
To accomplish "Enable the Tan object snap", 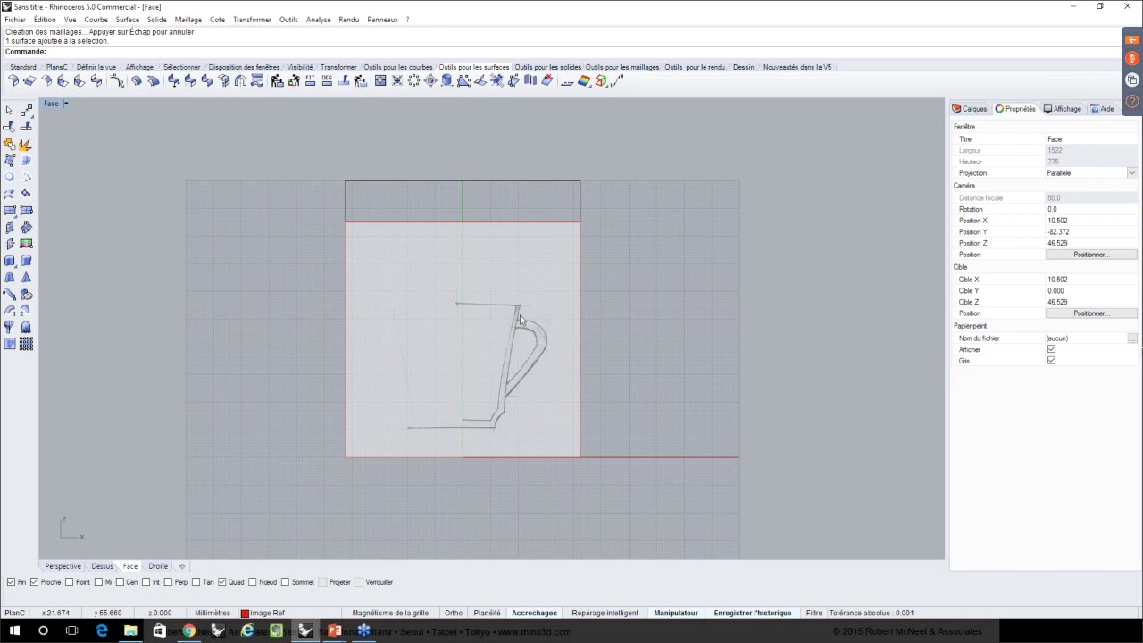I will coord(196,582).
